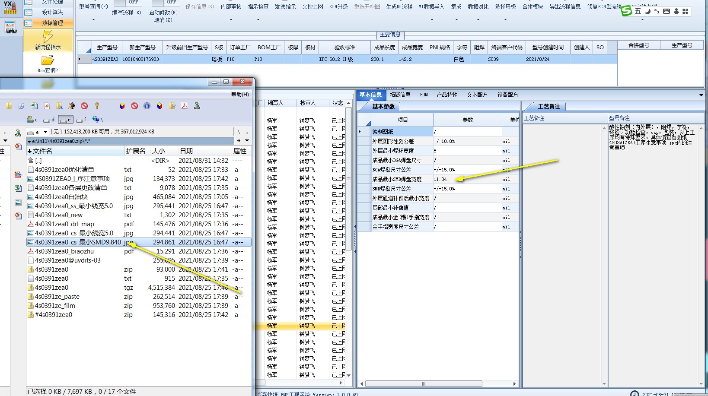The height and width of the screenshot is (396, 708).
Task: Click the first colored cube icon in toolbar
Action: [x=122, y=106]
